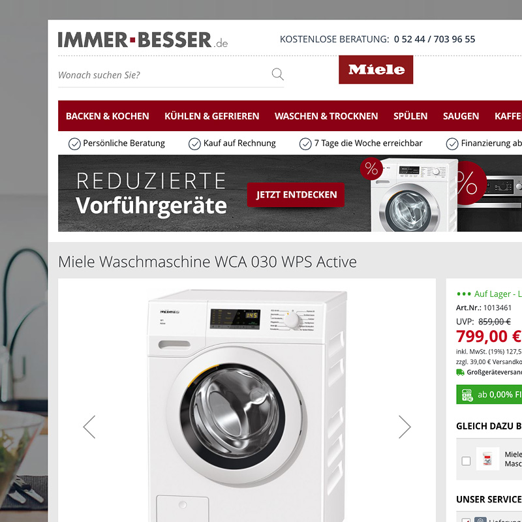The height and width of the screenshot is (522, 522).
Task: Open the Spülen menu
Action: [x=410, y=116]
